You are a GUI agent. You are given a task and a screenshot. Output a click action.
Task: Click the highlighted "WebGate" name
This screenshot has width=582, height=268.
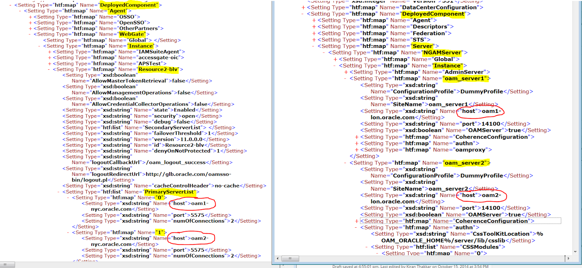[x=132, y=34]
